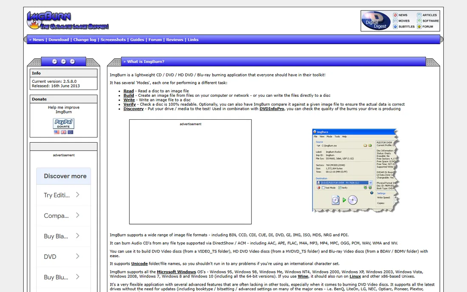Click the middle disc icon in sidebar header
Screen dimensions: 467x292
[x=63, y=62]
